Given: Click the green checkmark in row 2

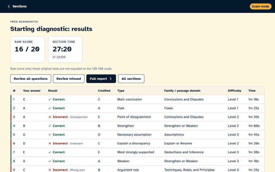Looking at the screenshot, I should coord(50,108).
